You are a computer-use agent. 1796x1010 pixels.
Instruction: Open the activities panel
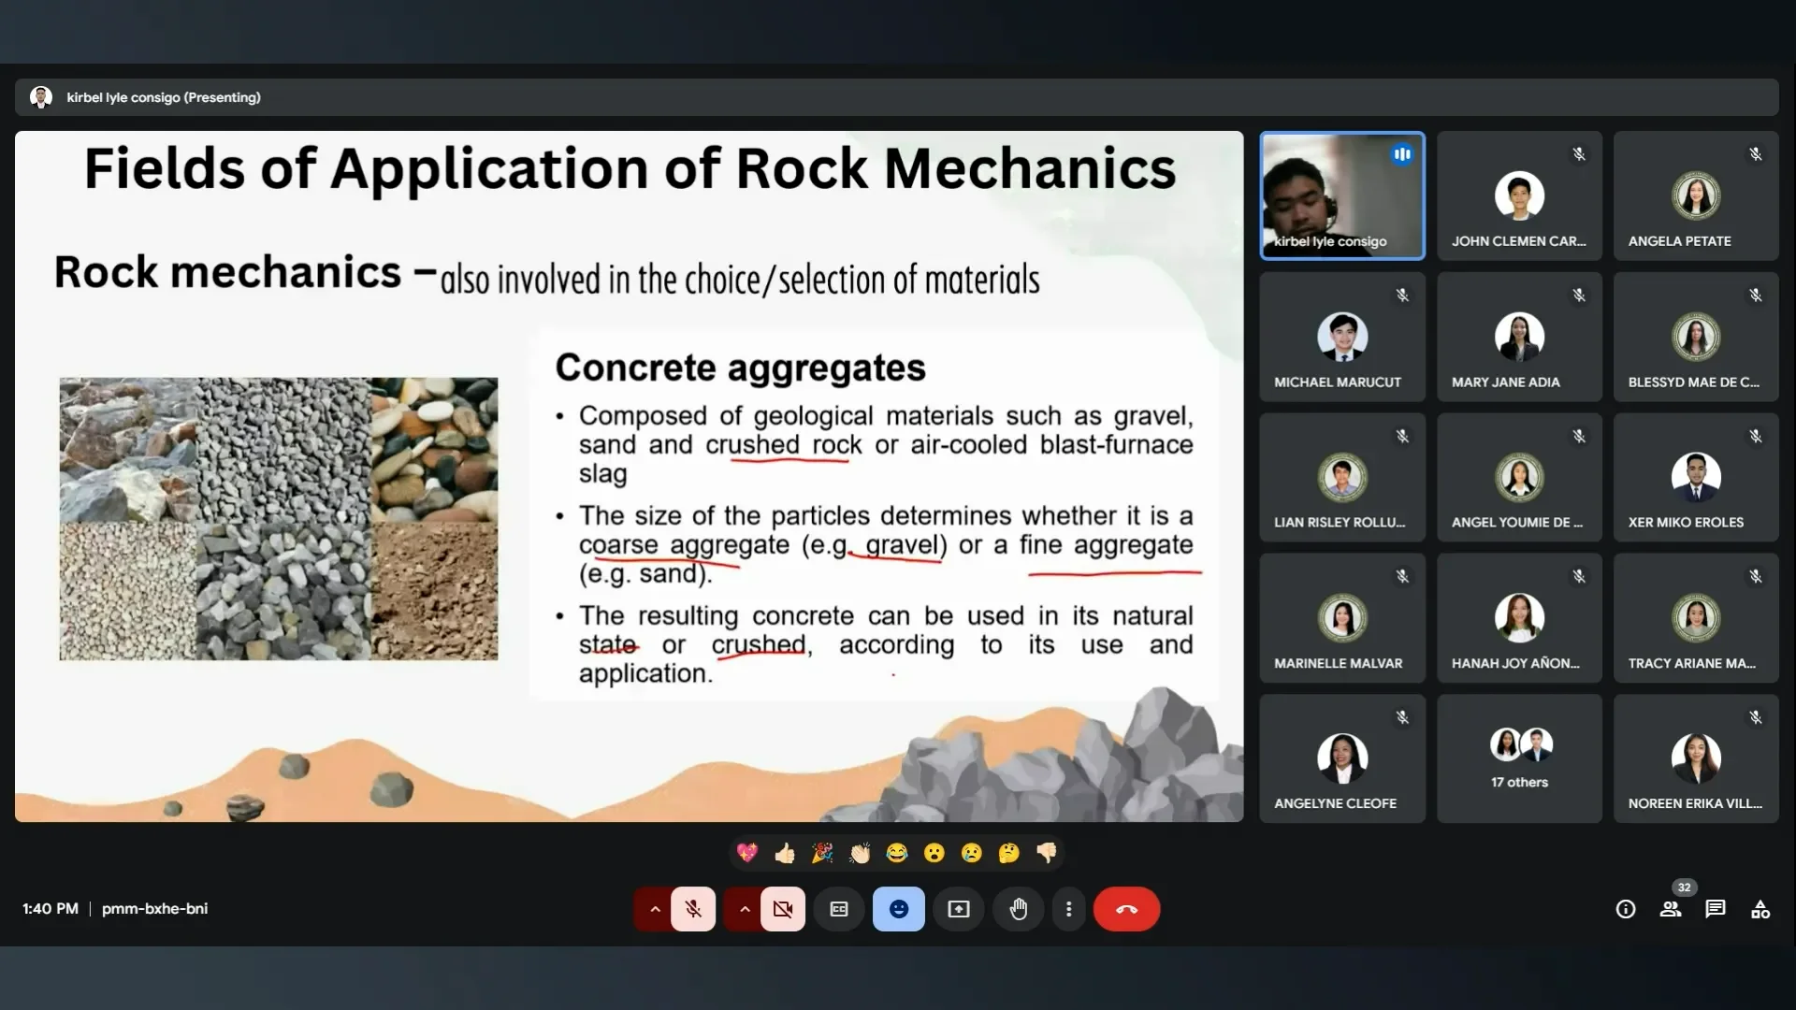pyautogui.click(x=1760, y=908)
